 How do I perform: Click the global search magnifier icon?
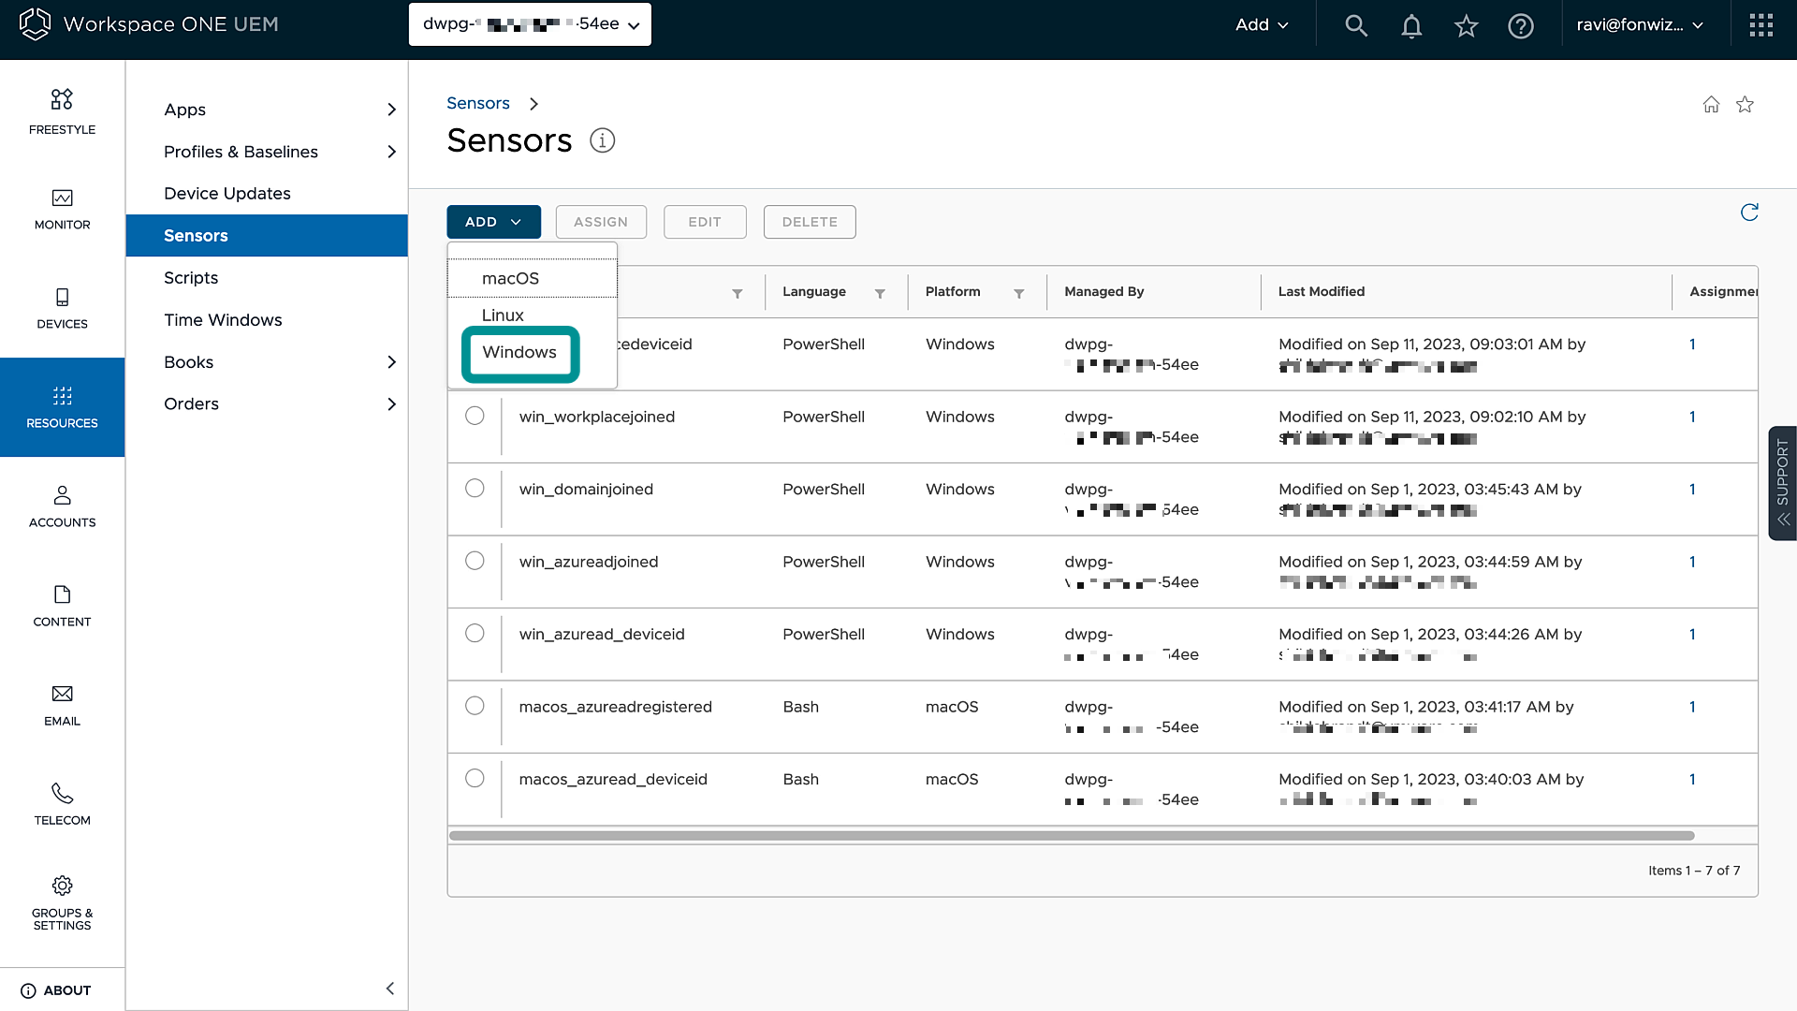pyautogui.click(x=1356, y=25)
